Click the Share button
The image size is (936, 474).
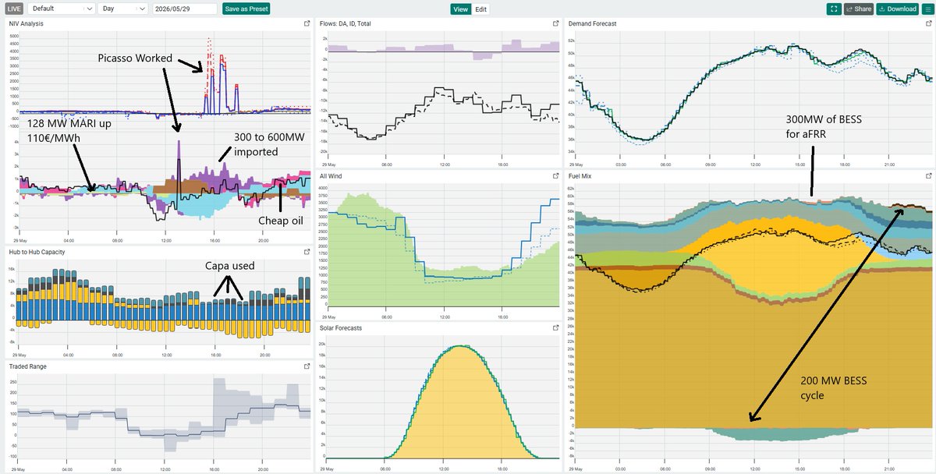pos(858,9)
